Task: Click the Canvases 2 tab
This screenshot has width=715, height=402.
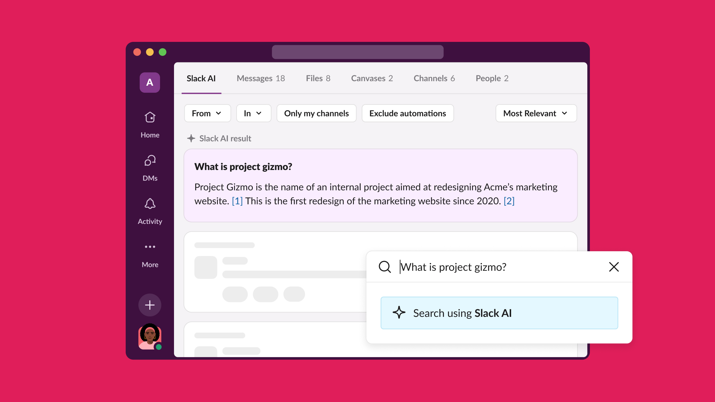Action: pos(372,78)
